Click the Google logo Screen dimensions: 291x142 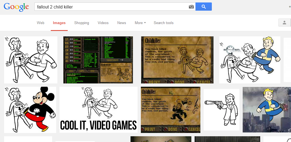(x=16, y=7)
